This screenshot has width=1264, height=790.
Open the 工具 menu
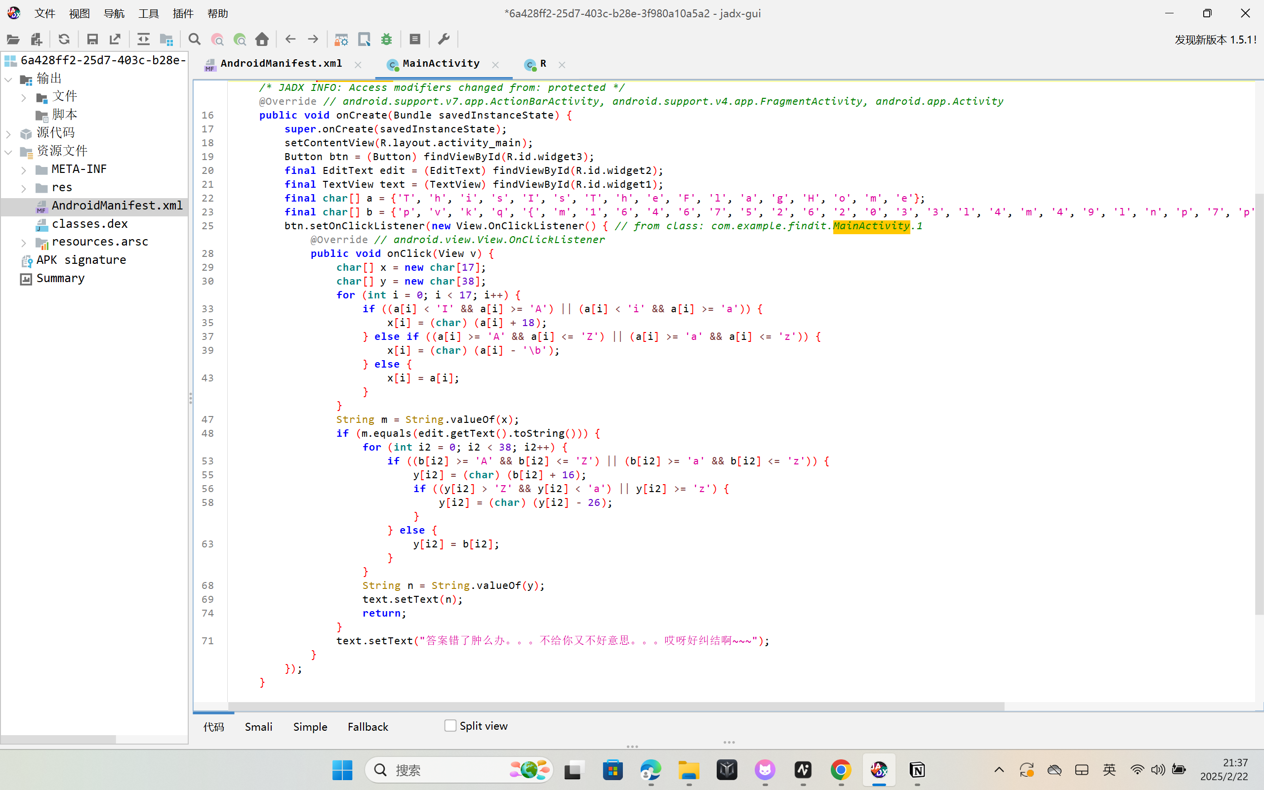(x=148, y=13)
